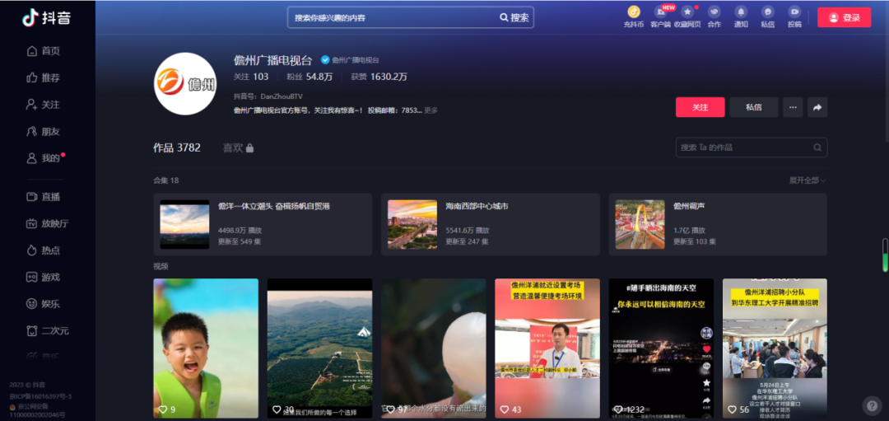Open 二次元 in sidebar
Image resolution: width=889 pixels, height=421 pixels.
[x=49, y=331]
